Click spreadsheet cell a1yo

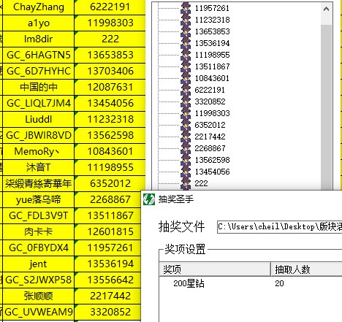(x=38, y=23)
